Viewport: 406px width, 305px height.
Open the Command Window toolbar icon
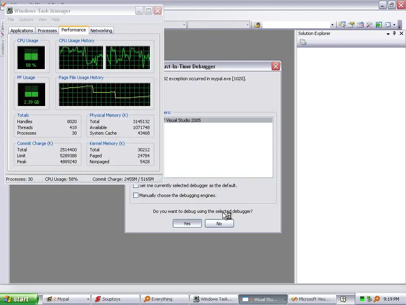(x=388, y=25)
